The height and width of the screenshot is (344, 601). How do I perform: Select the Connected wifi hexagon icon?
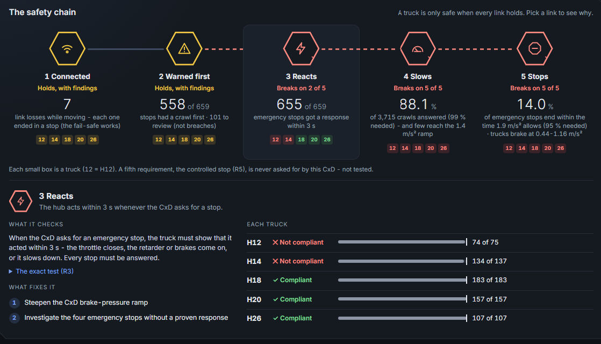point(67,49)
